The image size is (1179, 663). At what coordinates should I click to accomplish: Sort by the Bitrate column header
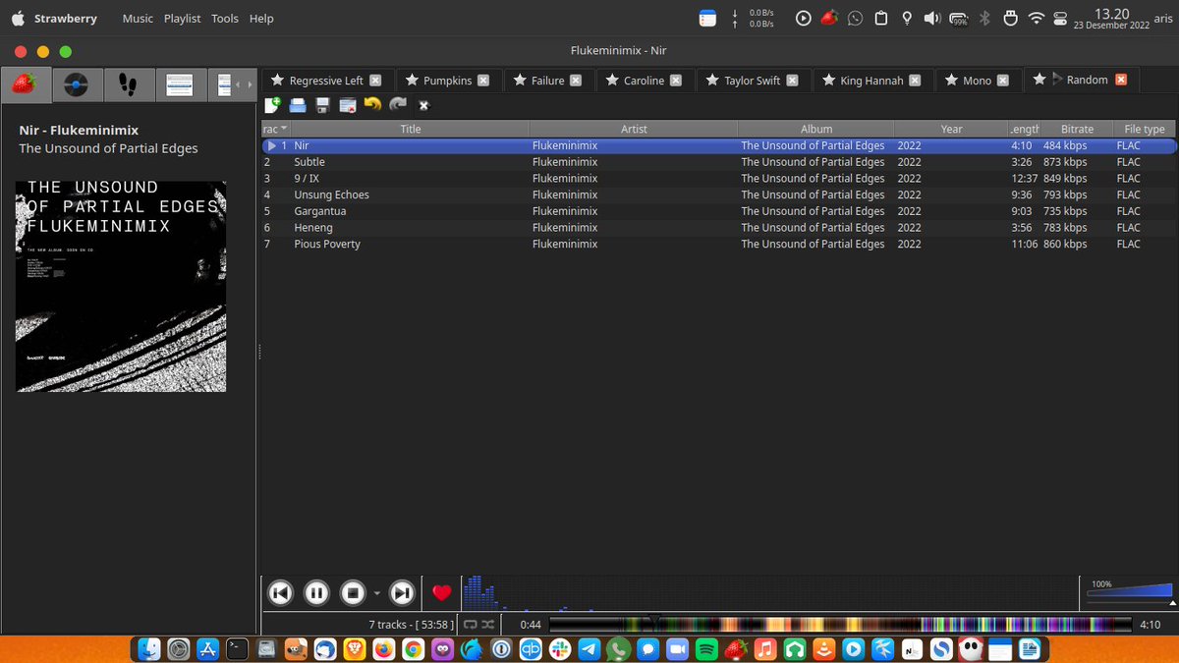[1078, 129]
